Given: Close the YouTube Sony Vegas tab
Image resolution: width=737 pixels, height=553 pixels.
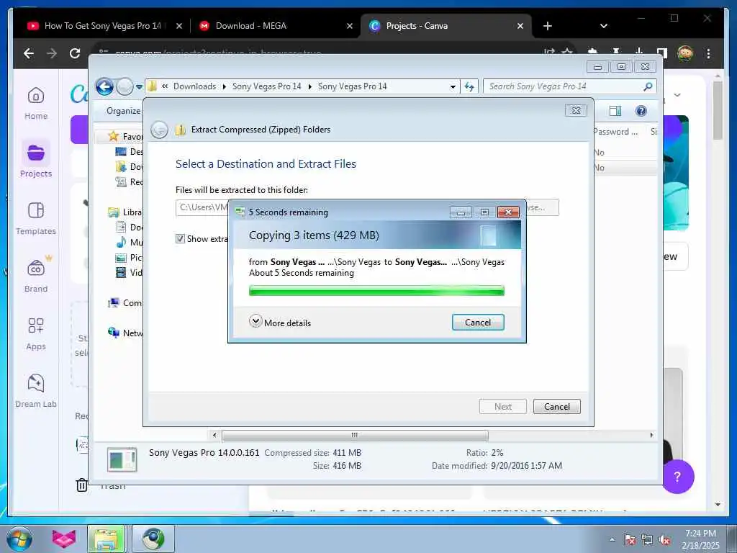Looking at the screenshot, I should 178,26.
